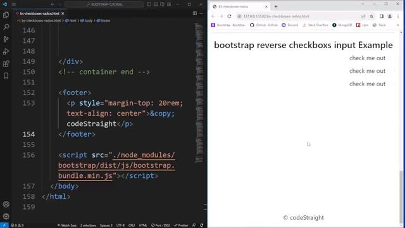The height and width of the screenshot is (228, 405).
Task: Open the Accounts menu icon
Action: click(6, 204)
